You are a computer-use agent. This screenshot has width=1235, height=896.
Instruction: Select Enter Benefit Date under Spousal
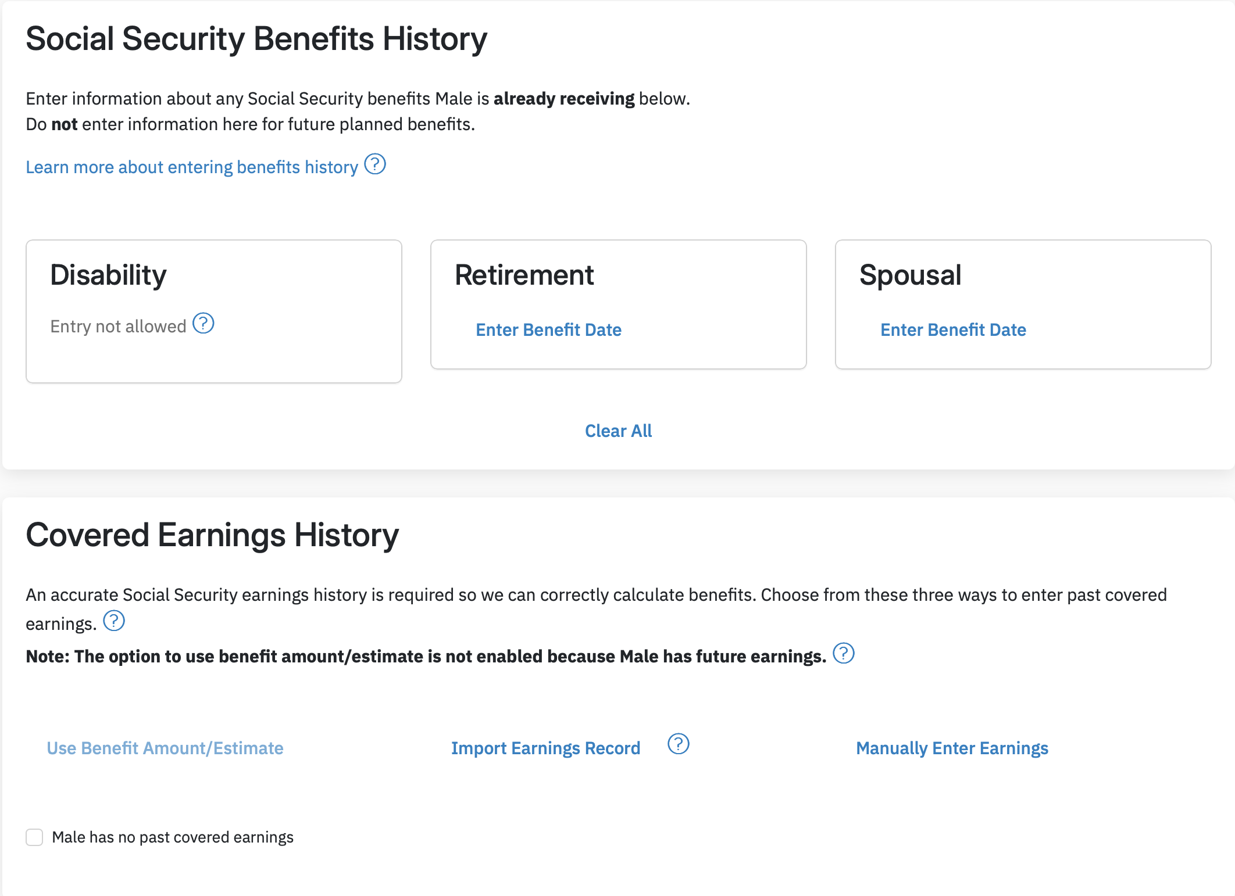953,330
